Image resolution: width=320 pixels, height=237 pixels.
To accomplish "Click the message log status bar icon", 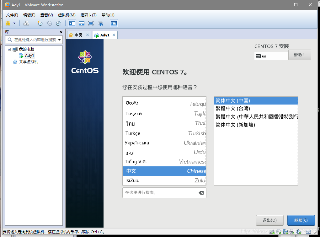I will [x=308, y=232].
